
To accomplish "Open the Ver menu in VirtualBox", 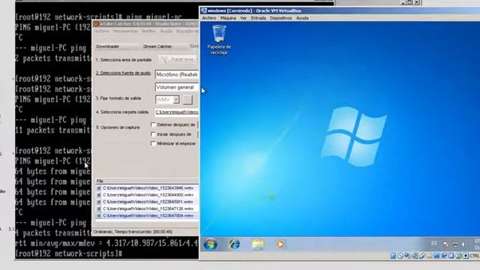I will [x=243, y=18].
